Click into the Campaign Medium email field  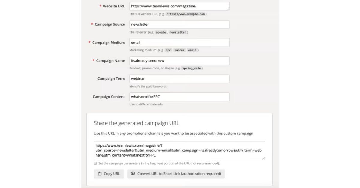click(x=179, y=43)
